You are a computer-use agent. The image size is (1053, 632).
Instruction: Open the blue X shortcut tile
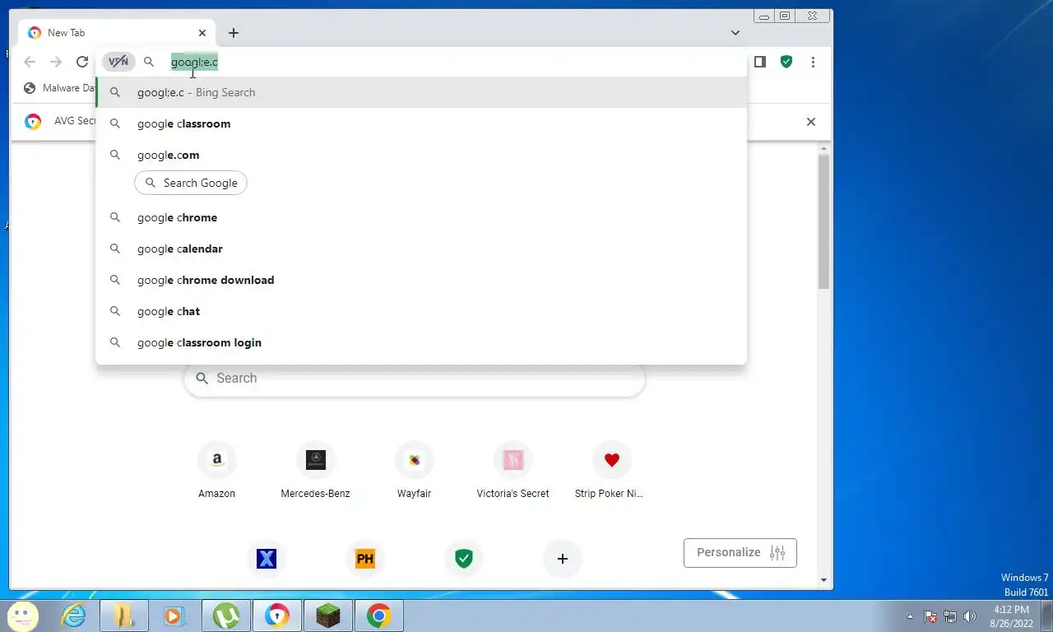tap(267, 559)
